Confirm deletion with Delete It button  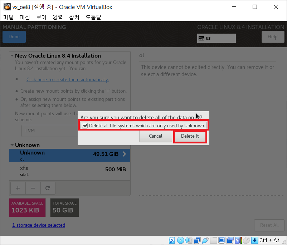(x=190, y=136)
